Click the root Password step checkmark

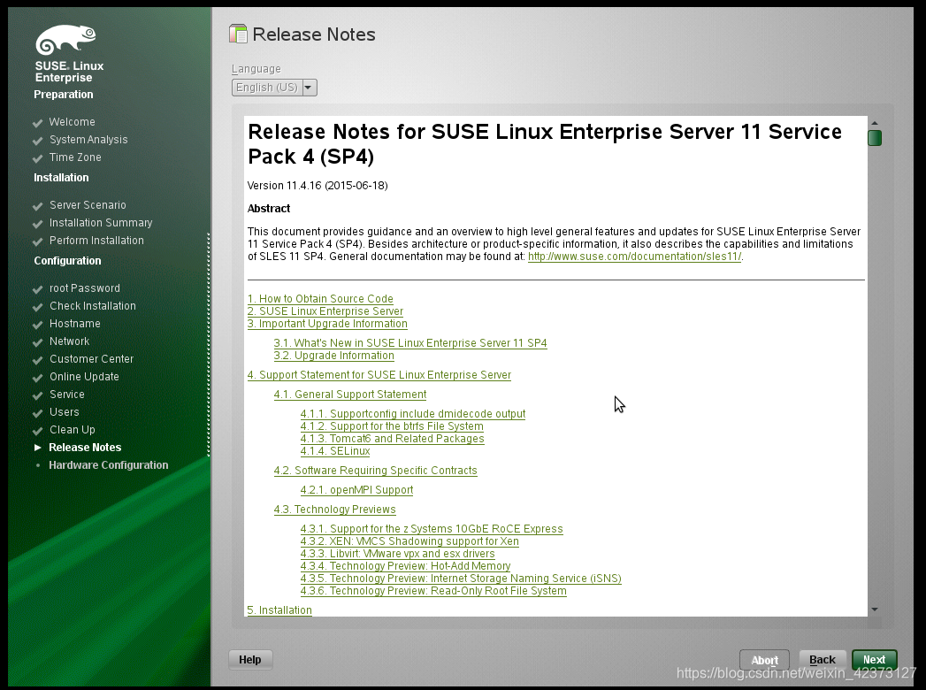(38, 289)
